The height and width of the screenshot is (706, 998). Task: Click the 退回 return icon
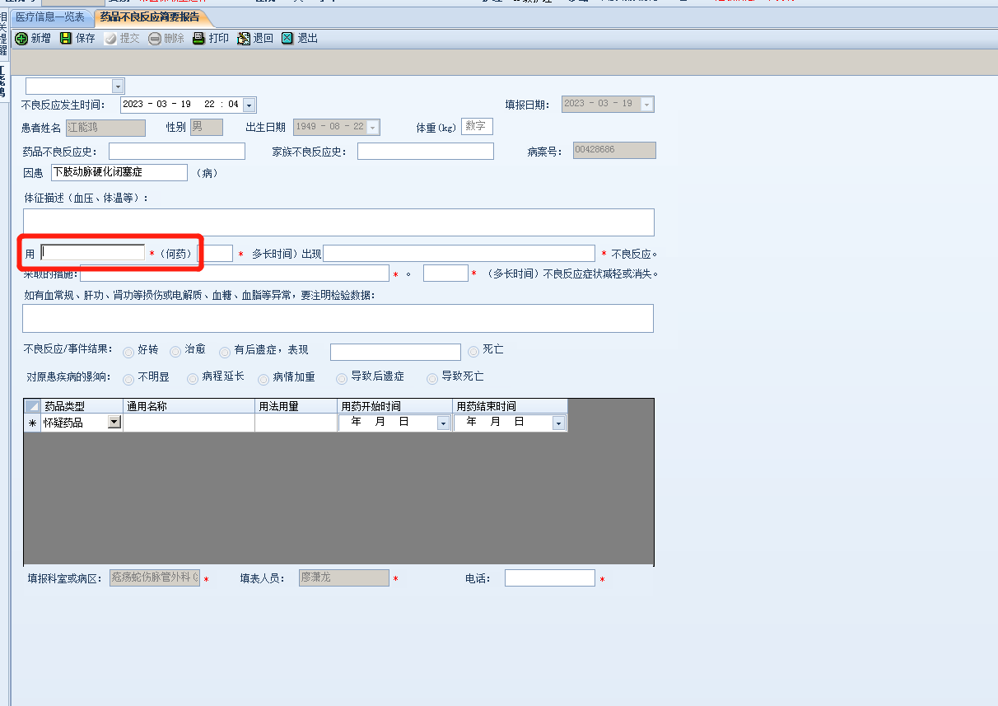coord(244,39)
